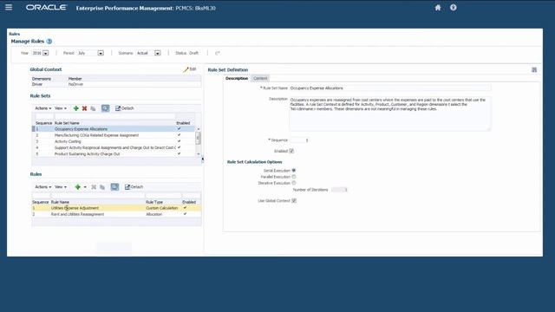
Task: Open the Year dropdown
Action: coord(46,53)
